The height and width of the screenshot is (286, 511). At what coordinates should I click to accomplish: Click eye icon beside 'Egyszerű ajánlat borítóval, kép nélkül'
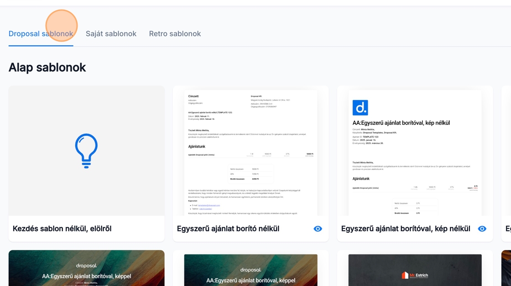tap(482, 229)
